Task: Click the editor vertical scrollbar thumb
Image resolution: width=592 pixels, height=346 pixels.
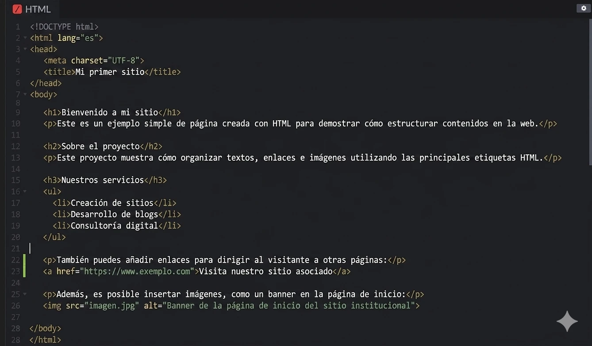Action: (x=590, y=91)
